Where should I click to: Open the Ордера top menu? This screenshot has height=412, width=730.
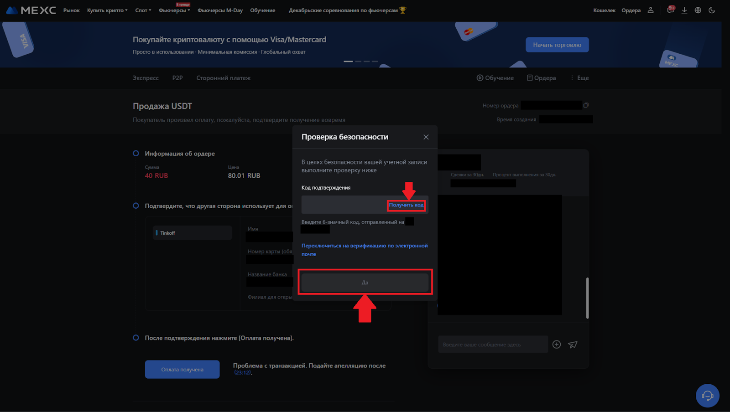(631, 10)
